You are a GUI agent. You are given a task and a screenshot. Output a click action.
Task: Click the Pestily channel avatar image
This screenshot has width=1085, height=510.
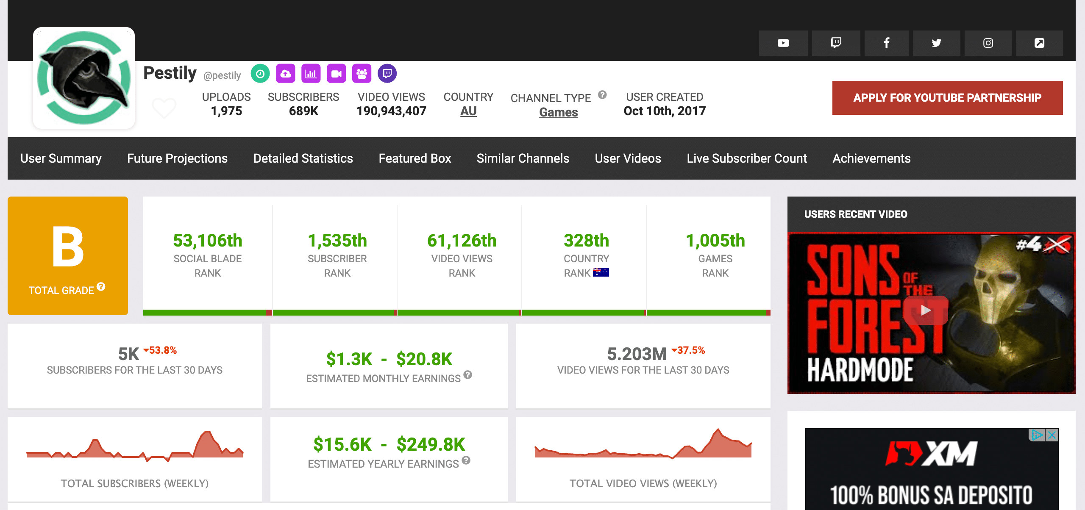[x=84, y=78]
